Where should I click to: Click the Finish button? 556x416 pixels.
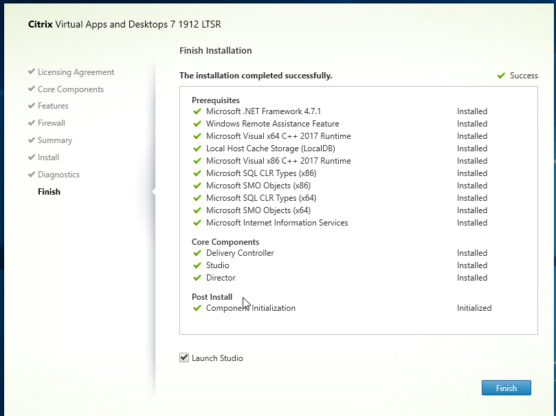pos(506,388)
